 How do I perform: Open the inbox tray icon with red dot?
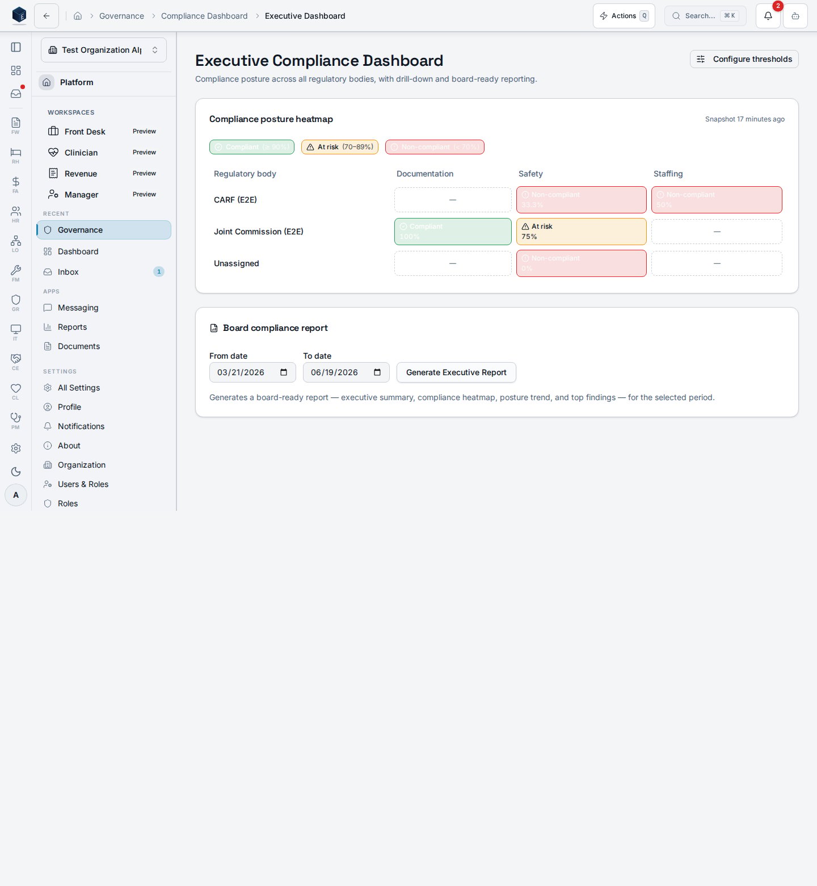[16, 94]
